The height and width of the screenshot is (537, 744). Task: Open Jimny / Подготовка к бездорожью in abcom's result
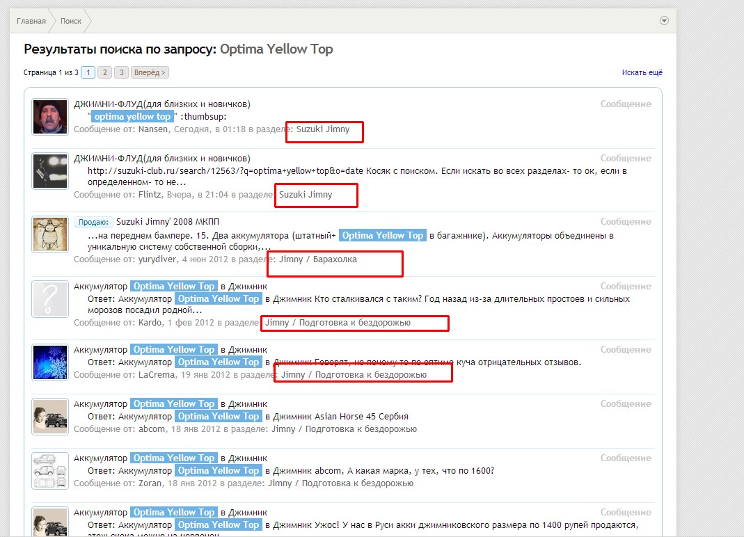[344, 429]
